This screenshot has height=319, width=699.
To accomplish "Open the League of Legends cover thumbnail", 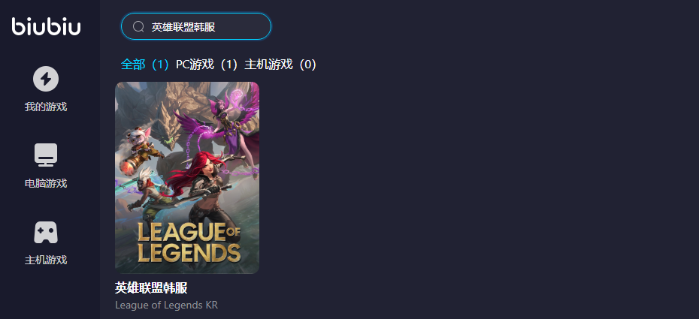I will point(187,178).
